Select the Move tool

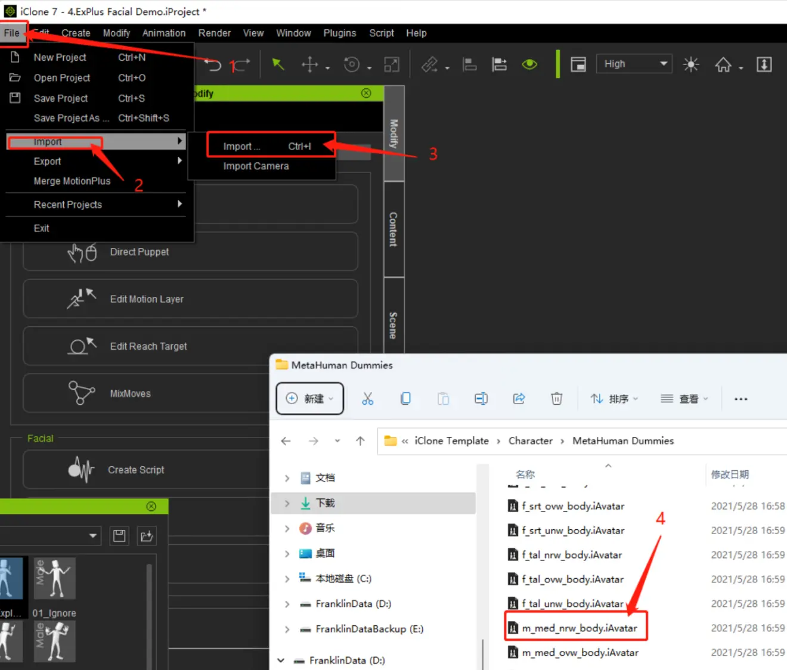coord(309,64)
